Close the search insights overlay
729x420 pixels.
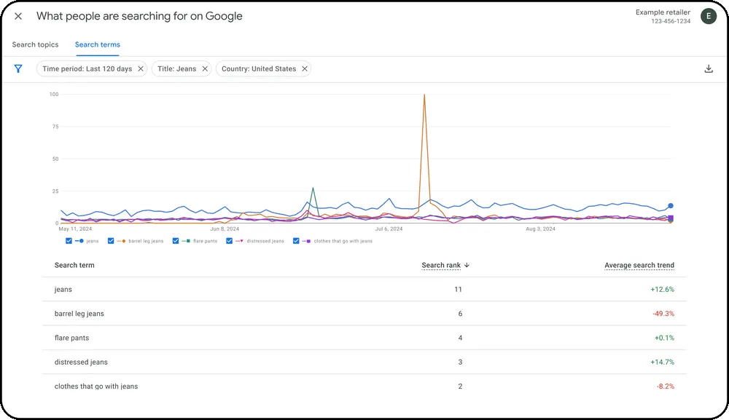[x=18, y=16]
